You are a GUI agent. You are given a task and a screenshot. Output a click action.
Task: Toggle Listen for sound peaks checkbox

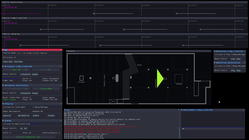click(x=4, y=107)
